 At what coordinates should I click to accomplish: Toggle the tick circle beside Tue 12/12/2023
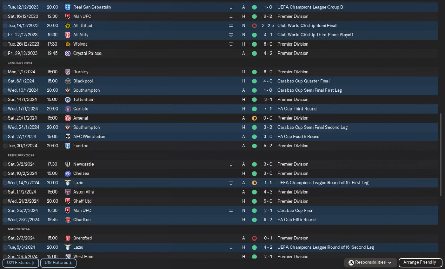point(5,7)
